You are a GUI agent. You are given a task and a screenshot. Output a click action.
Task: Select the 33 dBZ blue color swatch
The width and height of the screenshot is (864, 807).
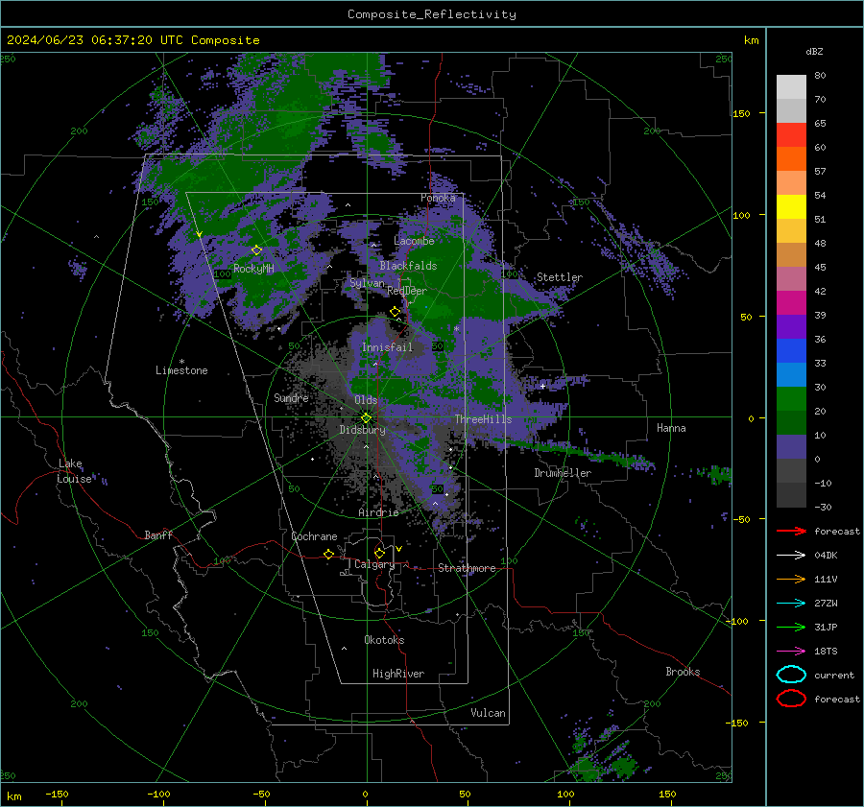(x=791, y=350)
